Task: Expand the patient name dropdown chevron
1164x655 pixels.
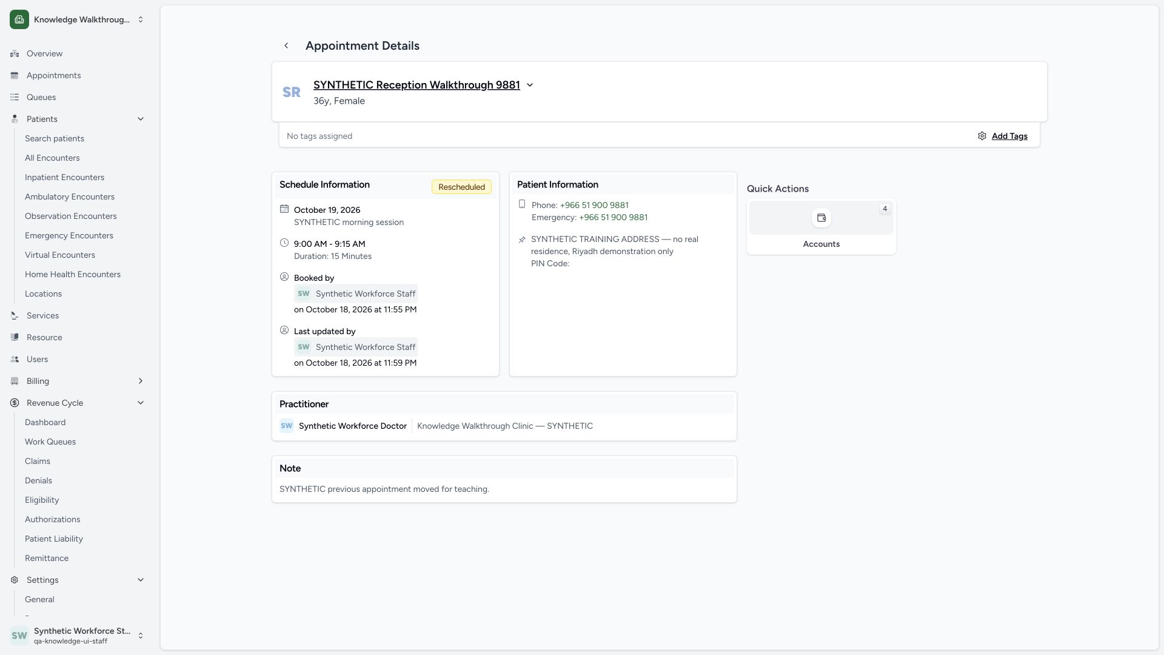Action: click(x=529, y=85)
